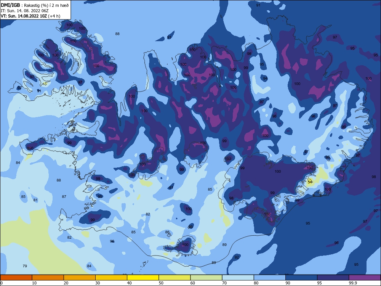Click the '94' humidity value on the map

265,78
